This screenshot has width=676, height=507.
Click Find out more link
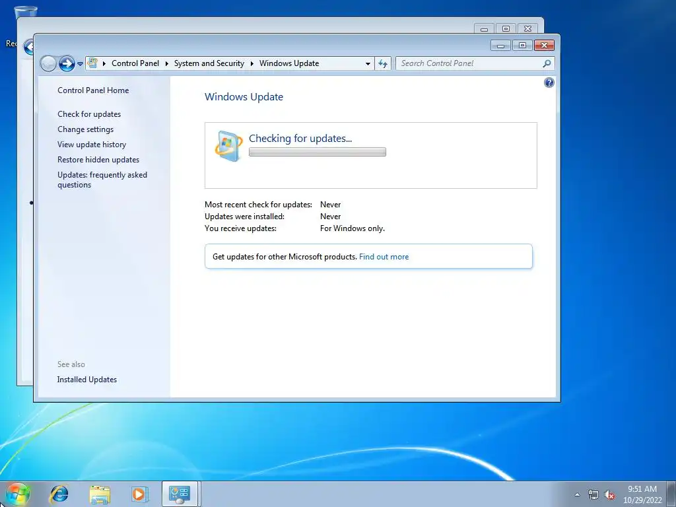point(384,257)
